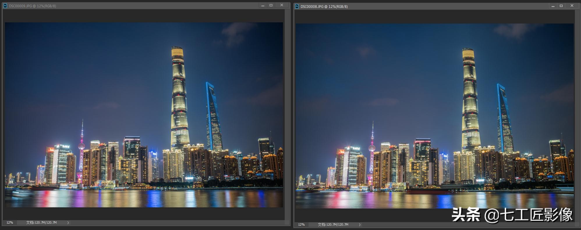Close the DSC00008.JPG document window
This screenshot has width=581, height=230.
coord(572,6)
